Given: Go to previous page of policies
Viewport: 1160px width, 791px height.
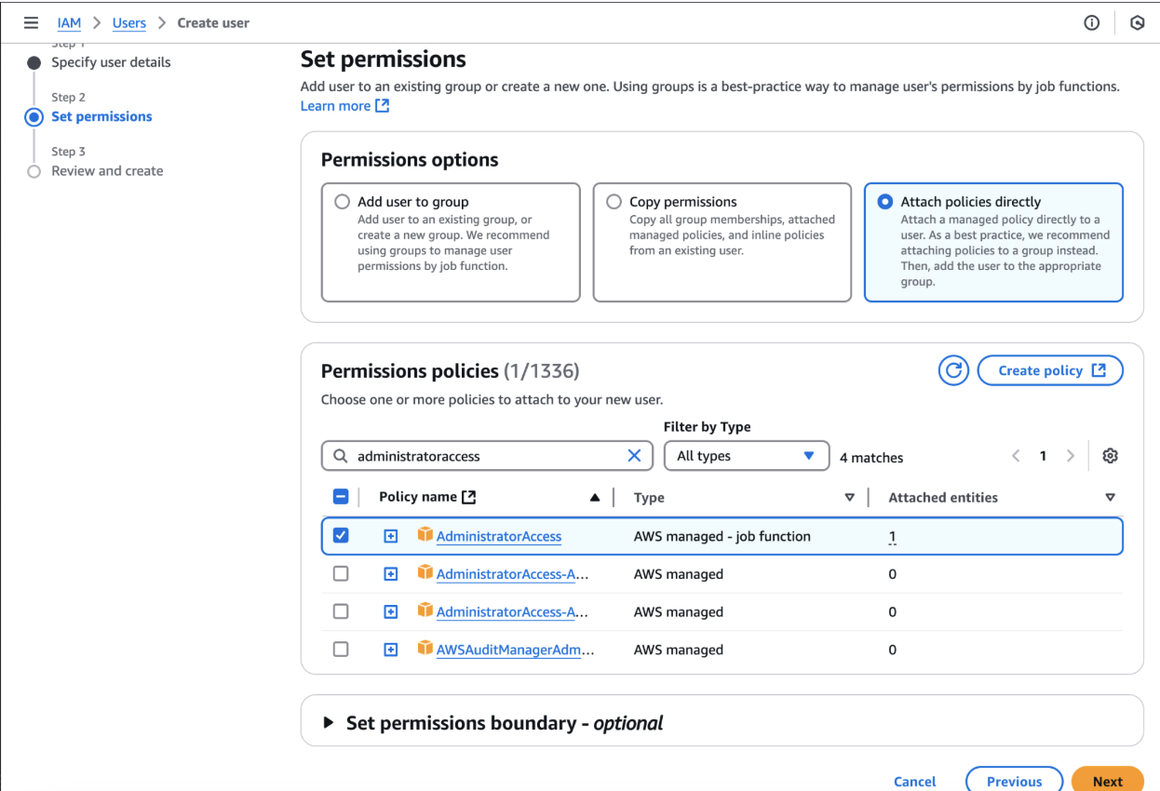Looking at the screenshot, I should click(1016, 456).
